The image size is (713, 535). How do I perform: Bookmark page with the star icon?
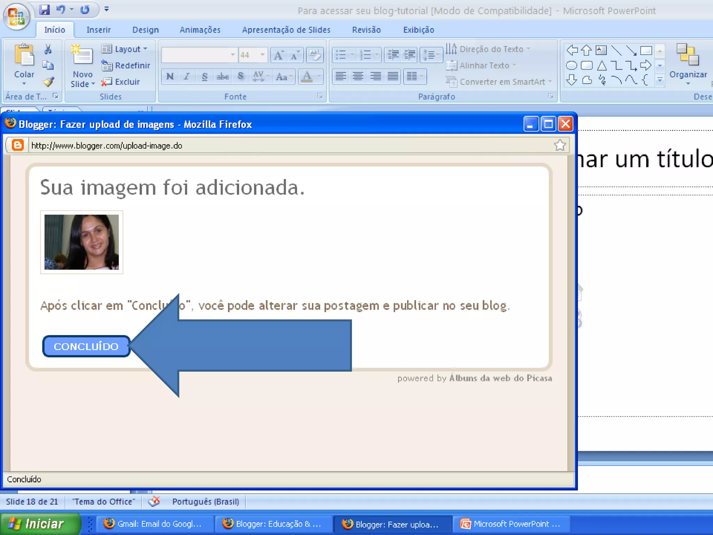[560, 145]
